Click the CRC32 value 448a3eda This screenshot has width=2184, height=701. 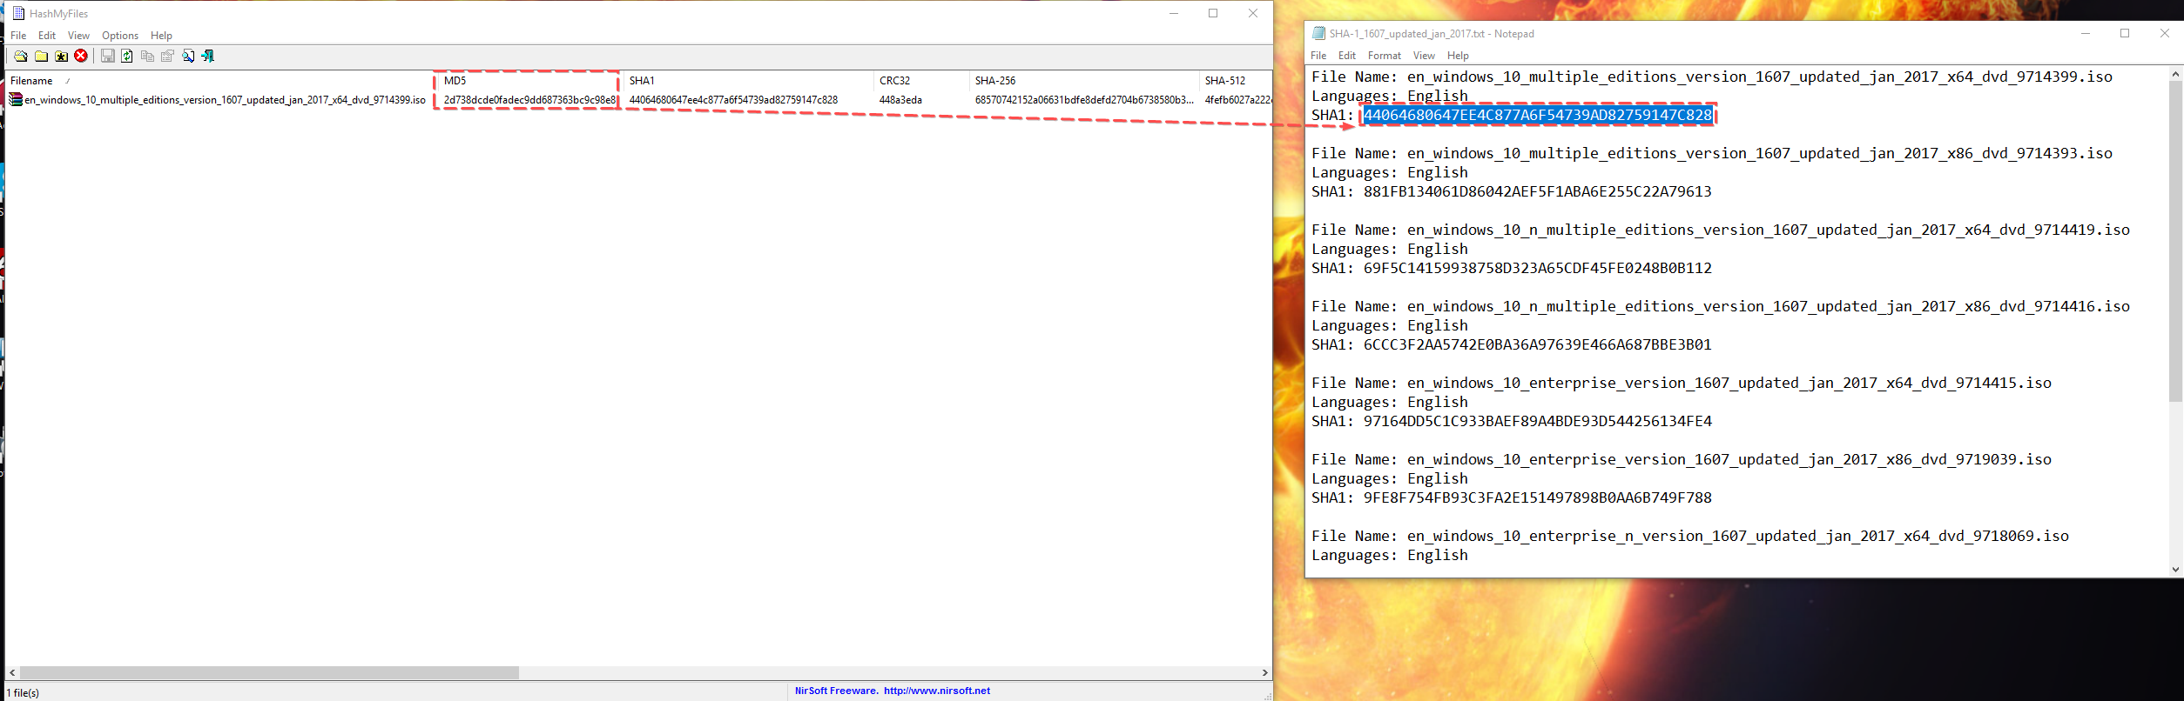tap(900, 100)
